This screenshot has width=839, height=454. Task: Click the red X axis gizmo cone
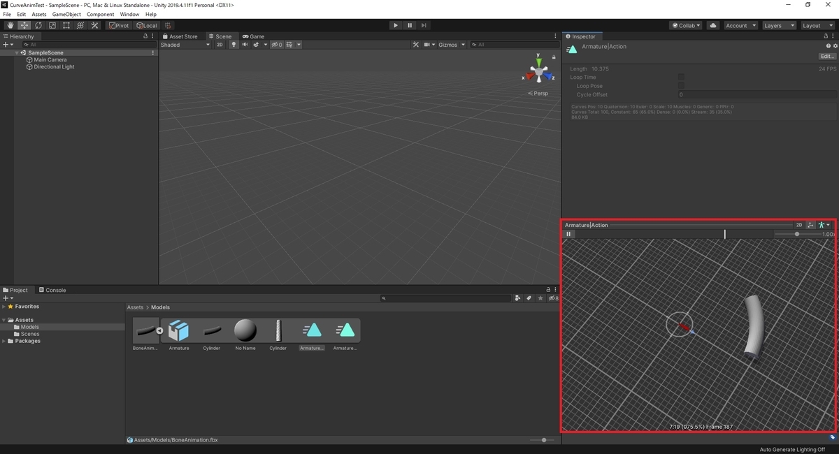tap(530, 76)
